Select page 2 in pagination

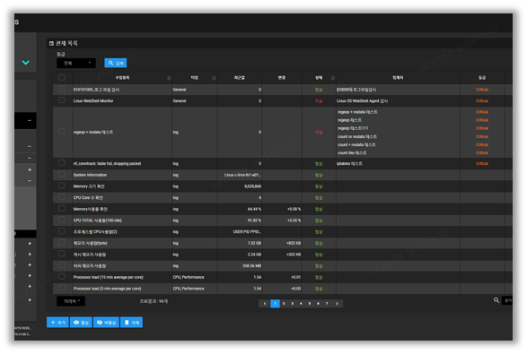(284, 303)
